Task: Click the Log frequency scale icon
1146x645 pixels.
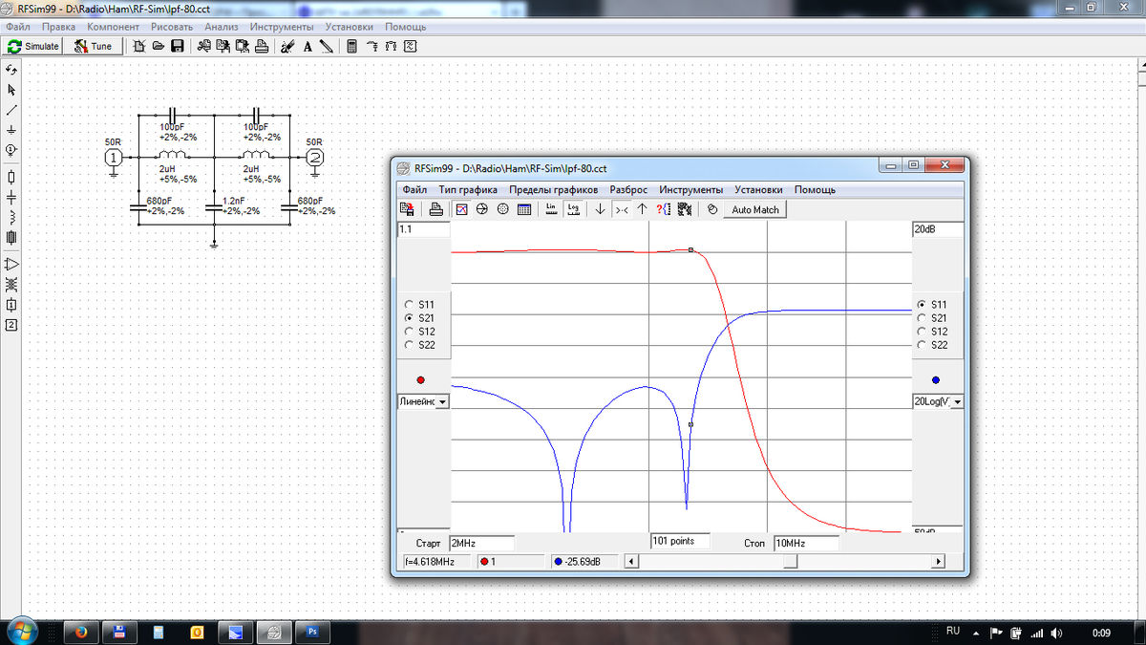Action: coord(573,209)
